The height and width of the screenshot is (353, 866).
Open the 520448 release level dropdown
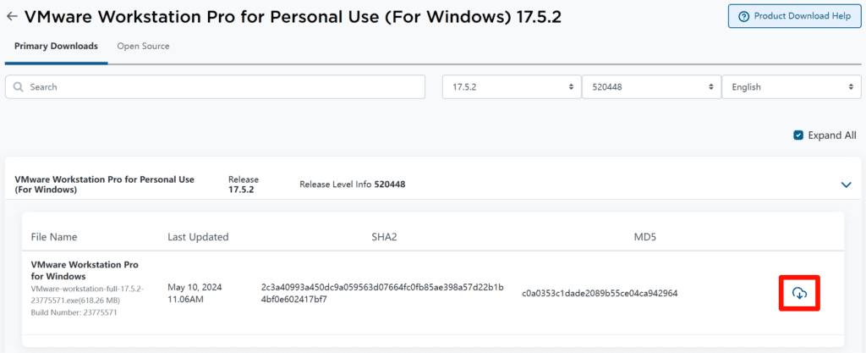point(650,87)
